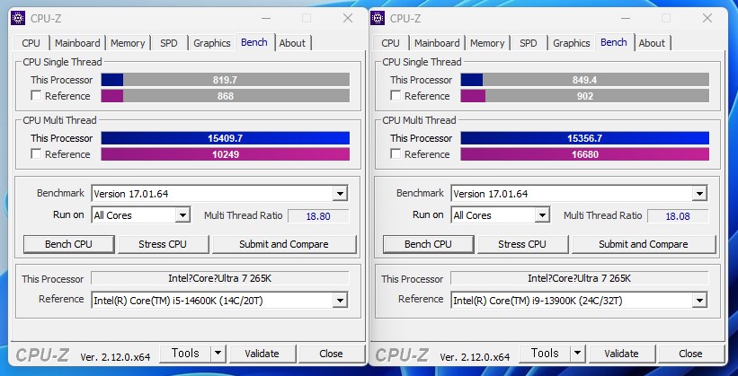This screenshot has width=738, height=376.
Task: Click the CPU-Z app icon in right window title bar
Action: pos(378,18)
